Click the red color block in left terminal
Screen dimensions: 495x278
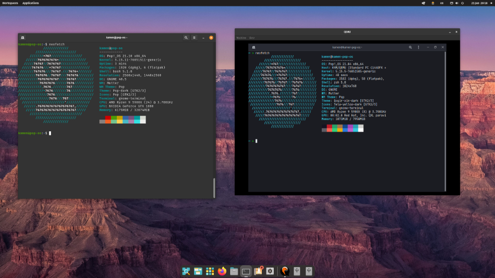(x=108, y=118)
